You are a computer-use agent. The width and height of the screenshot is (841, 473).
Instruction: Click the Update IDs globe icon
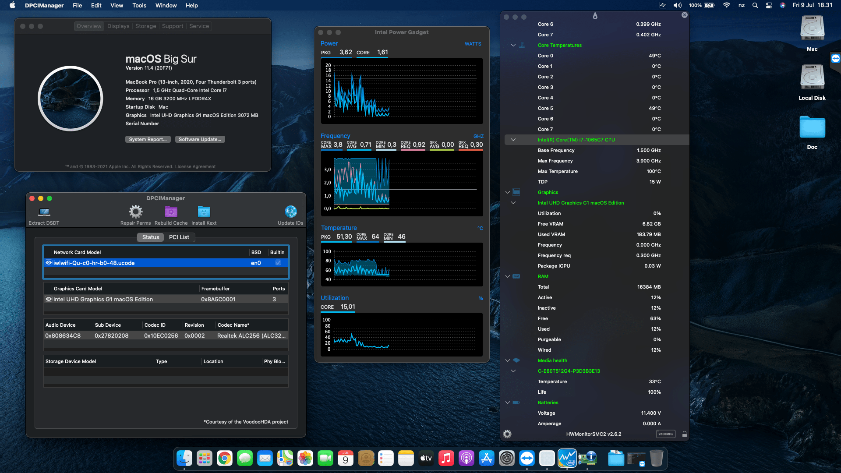pos(290,212)
